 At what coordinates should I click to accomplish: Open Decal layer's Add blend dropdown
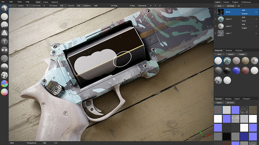click(247, 10)
